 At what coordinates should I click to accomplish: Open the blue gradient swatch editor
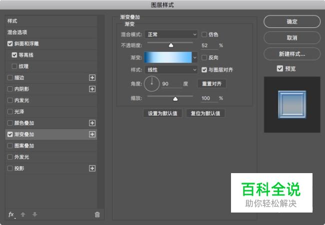click(x=168, y=57)
